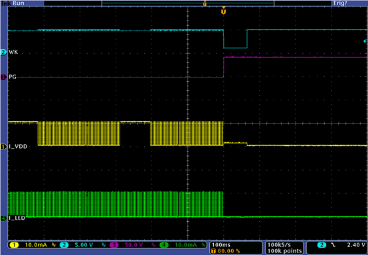This screenshot has height=255, width=368.
Task: Click the magenta channel 3 badge
Action: pyautogui.click(x=114, y=245)
